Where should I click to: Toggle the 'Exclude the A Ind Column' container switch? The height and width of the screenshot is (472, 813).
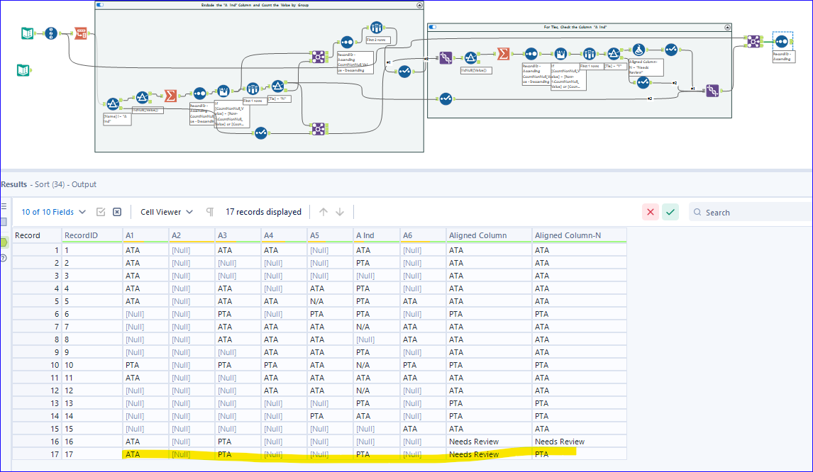pos(99,5)
